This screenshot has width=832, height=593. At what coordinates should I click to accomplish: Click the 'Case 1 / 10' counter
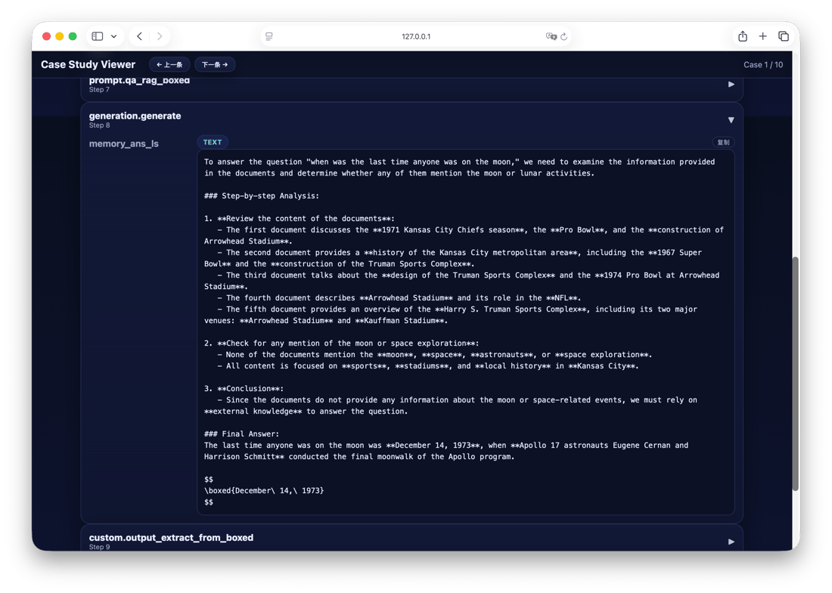coord(763,65)
